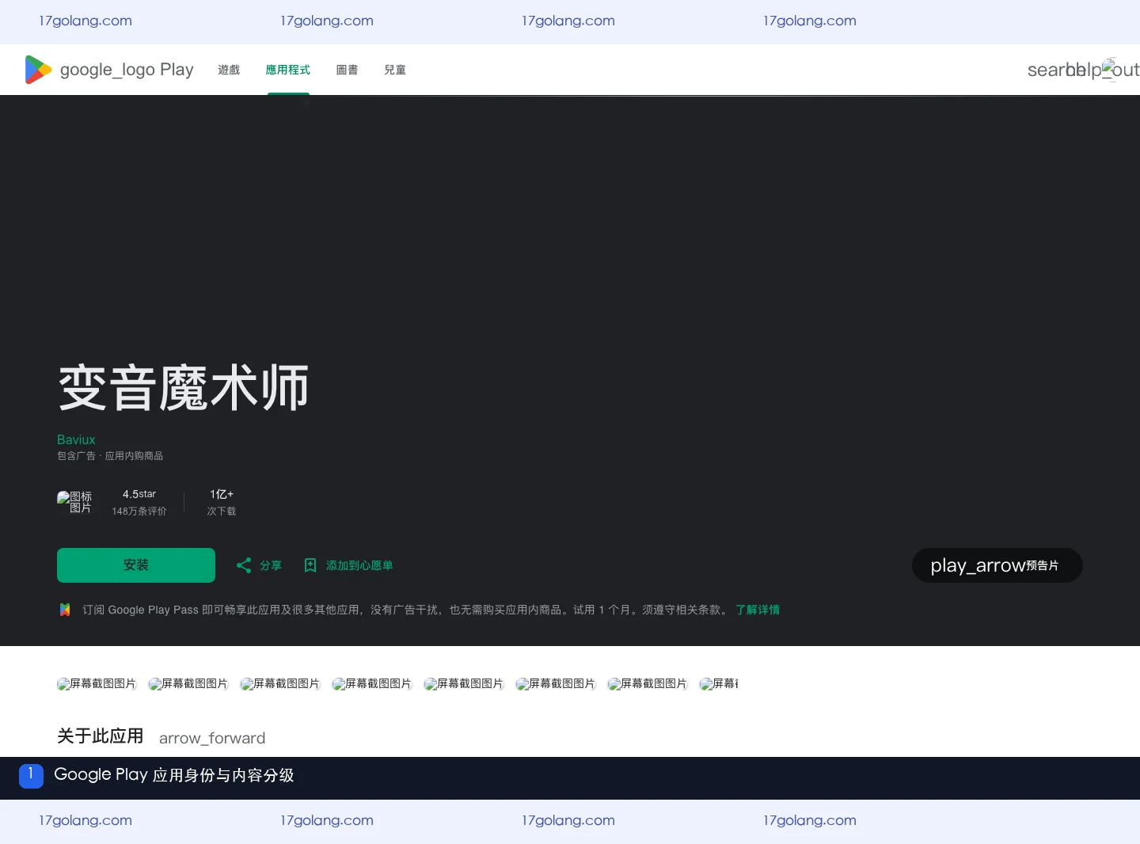The image size is (1140, 844).
Task: Click the 4.5 star rating
Action: pyautogui.click(x=139, y=494)
